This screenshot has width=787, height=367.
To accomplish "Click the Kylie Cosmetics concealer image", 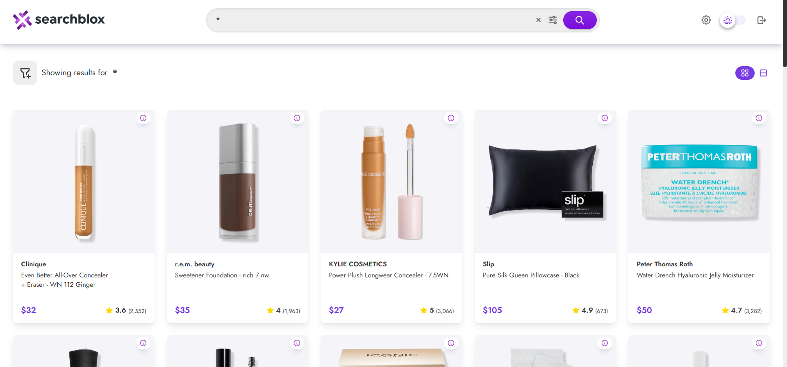I will tap(392, 182).
